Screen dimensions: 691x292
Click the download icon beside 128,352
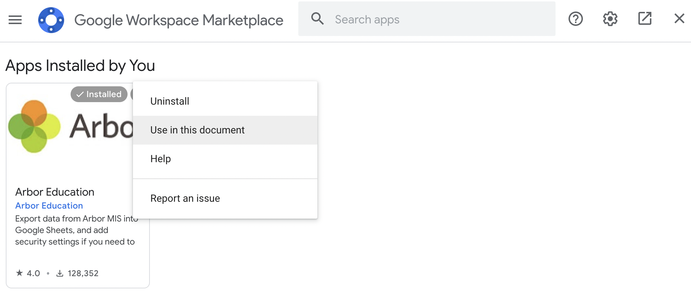click(x=60, y=274)
